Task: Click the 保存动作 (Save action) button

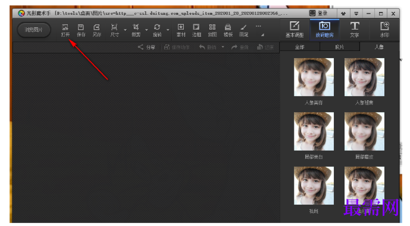Action: tap(177, 47)
